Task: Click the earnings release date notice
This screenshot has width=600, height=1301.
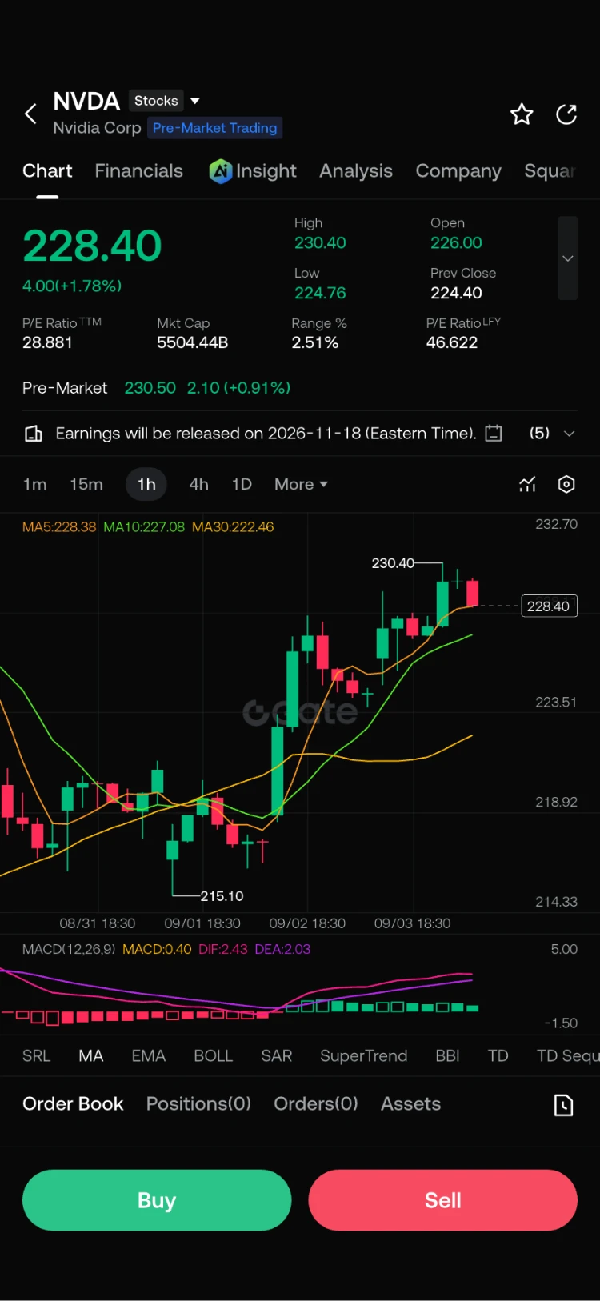Action: (x=266, y=434)
